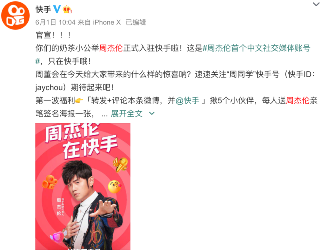Viewport: 321px width, 250px height.
Task: Click the chevron next to 展开全文
Action: click(152, 114)
